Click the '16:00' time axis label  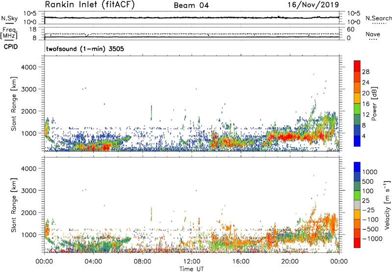(x=241, y=262)
